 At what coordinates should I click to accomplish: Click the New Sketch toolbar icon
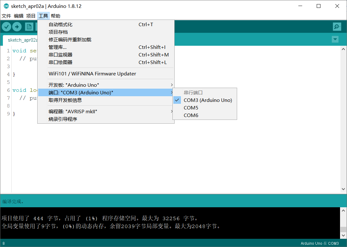click(28, 26)
